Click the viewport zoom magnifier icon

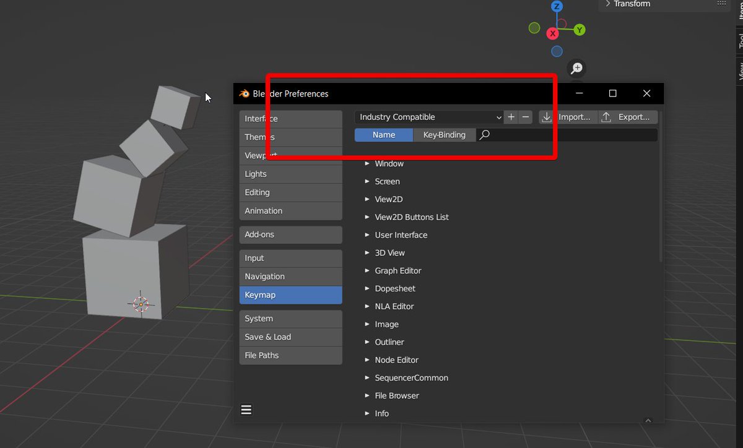coord(577,68)
